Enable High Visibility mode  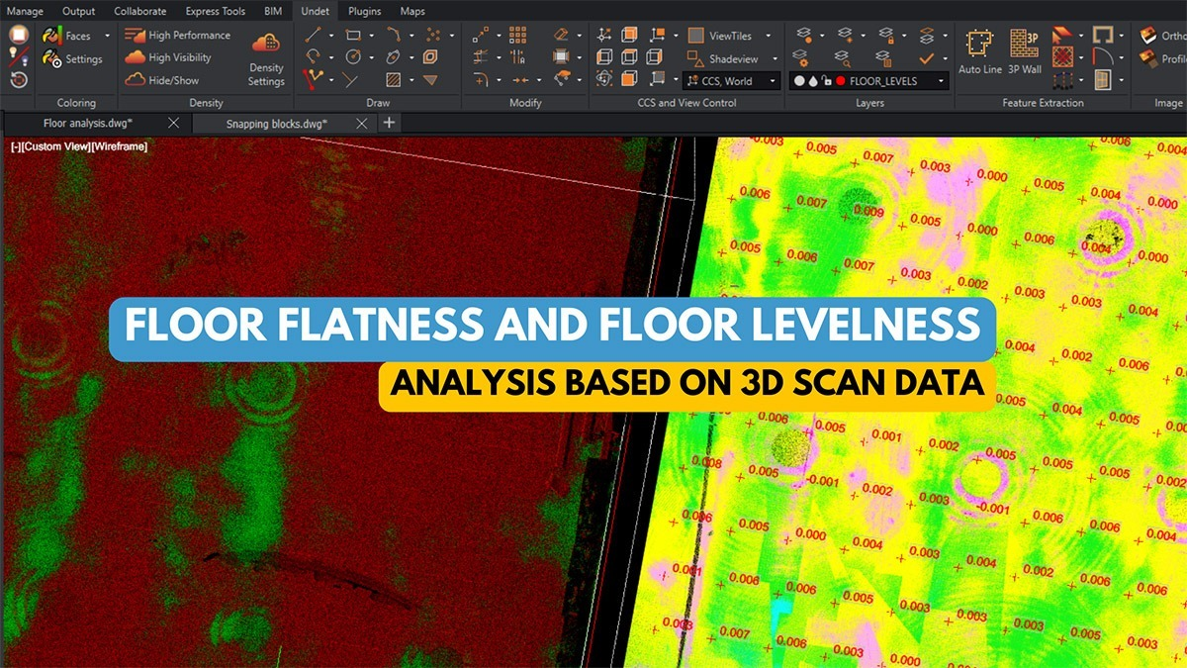point(168,57)
